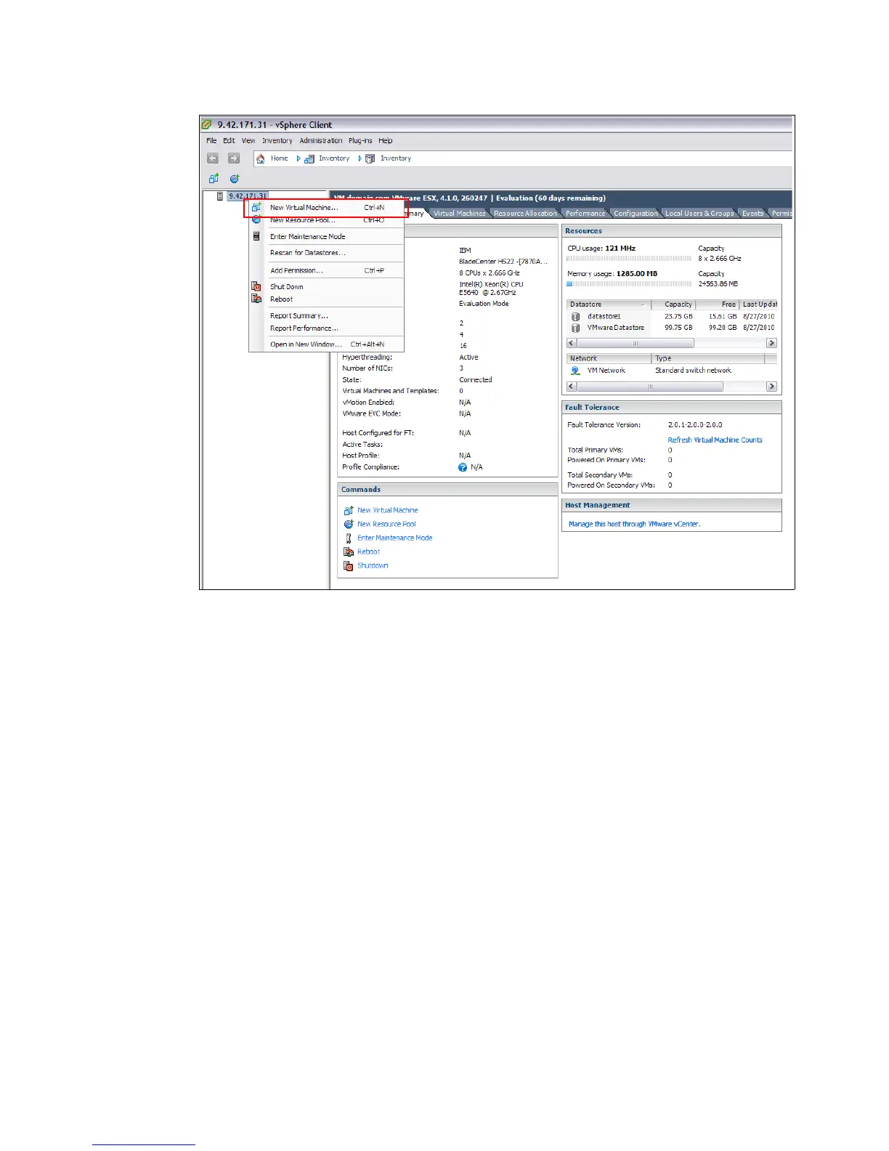The height and width of the screenshot is (1151, 889).
Task: Switch to Configuration tab
Action: click(636, 213)
